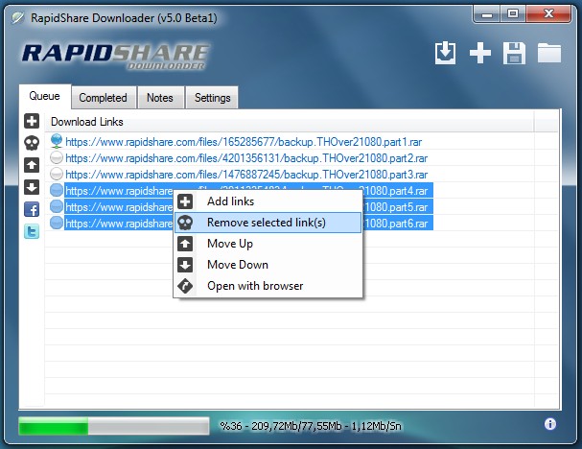
Task: Click the status icon of part2.rar row
Action: coord(57,158)
